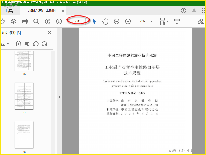The width and height of the screenshot is (206, 155).
Task: Click the 批准单位 line
Action: (x=132, y=109)
